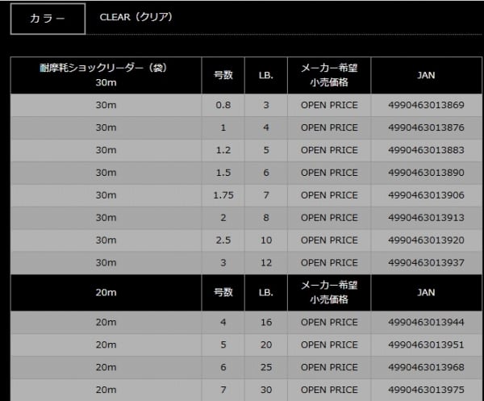Click JAN code 4990463013883
The image size is (484, 401).
pyautogui.click(x=427, y=150)
